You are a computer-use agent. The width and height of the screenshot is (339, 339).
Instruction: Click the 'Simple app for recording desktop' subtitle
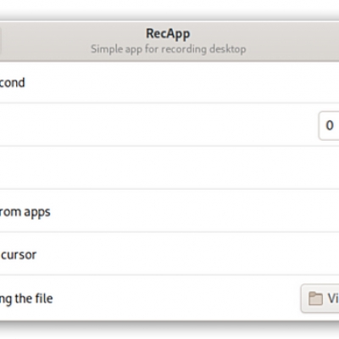point(169,49)
